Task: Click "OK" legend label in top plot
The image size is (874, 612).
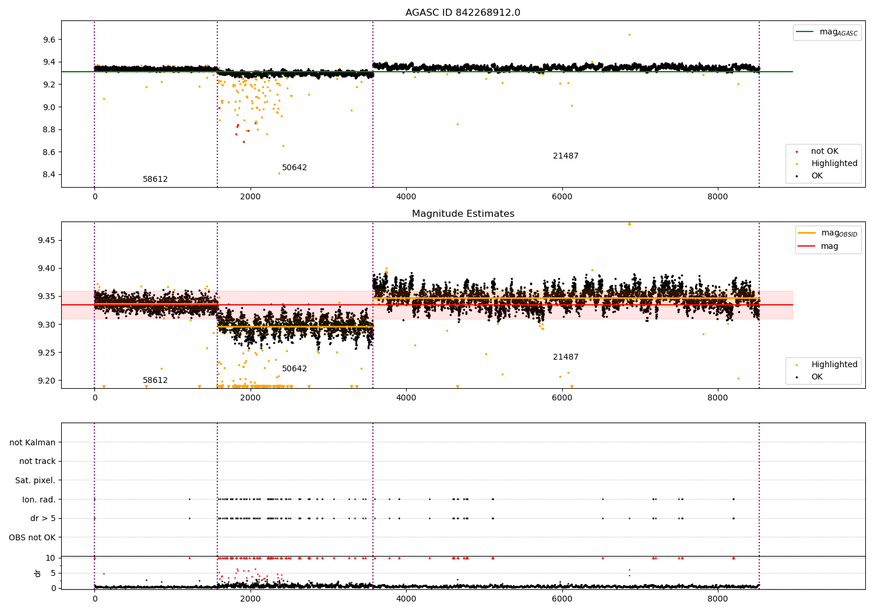Action: tap(817, 176)
